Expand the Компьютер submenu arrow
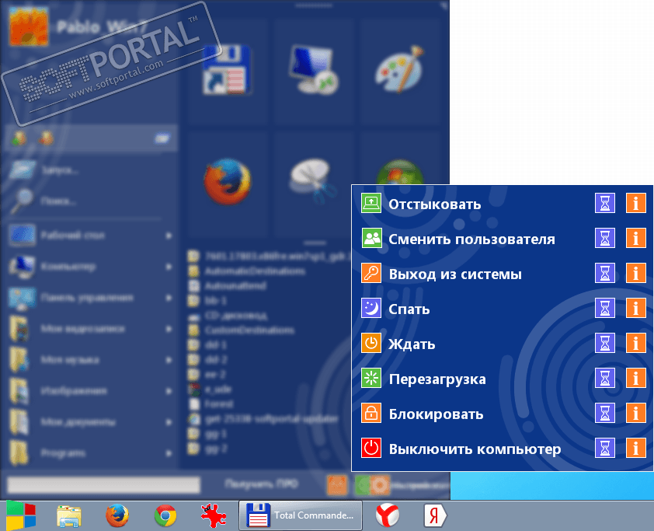654x531 pixels. click(169, 267)
